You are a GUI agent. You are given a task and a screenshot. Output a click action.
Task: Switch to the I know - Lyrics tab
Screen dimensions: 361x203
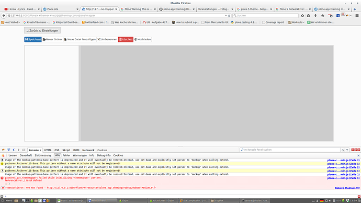(22, 9)
